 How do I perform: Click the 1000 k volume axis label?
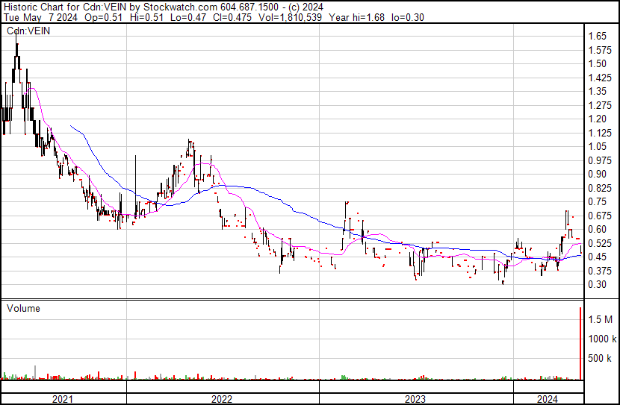602,339
